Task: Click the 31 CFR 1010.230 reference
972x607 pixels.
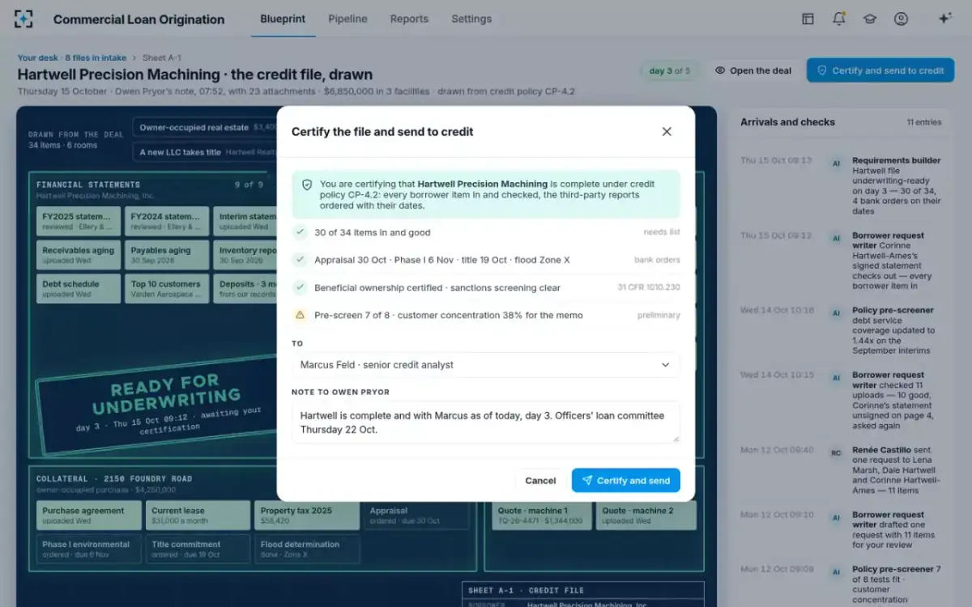Action: 649,287
